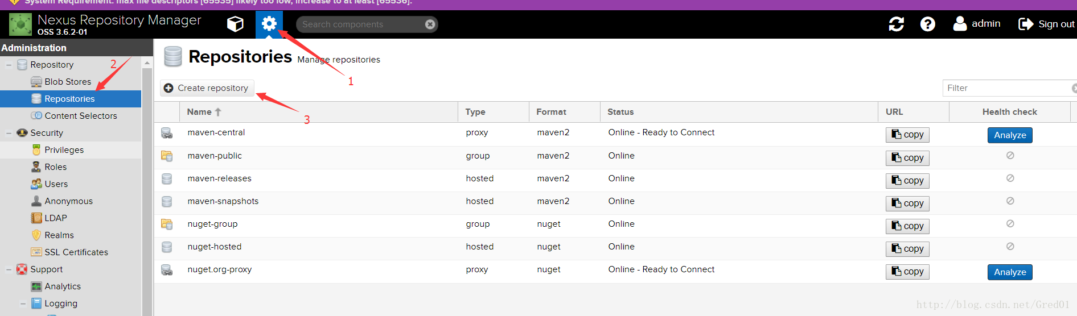Open Content Selectors

click(x=81, y=116)
